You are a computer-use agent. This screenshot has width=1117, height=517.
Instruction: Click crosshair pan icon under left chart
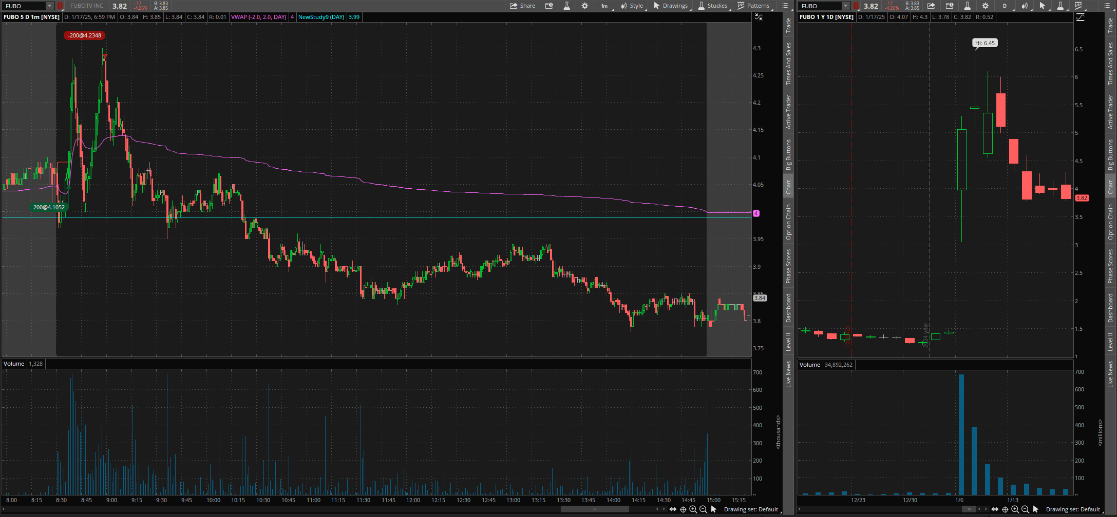[683, 509]
